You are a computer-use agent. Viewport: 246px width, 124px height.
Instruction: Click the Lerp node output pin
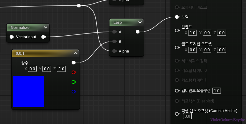pyautogui.click(x=138, y=32)
